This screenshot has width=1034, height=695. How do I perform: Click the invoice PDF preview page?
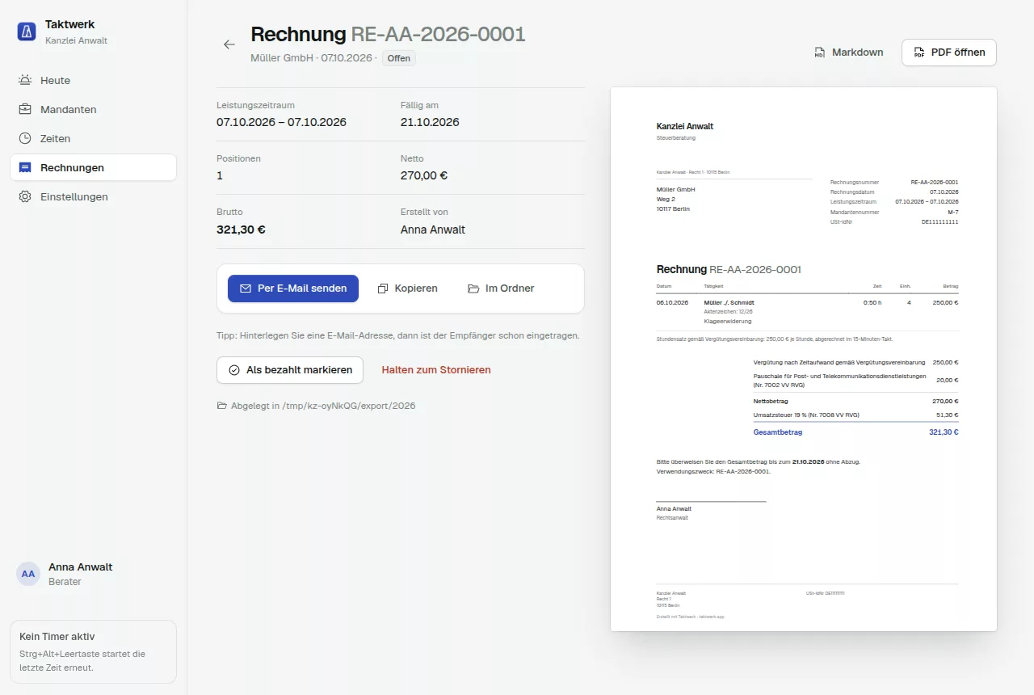pos(804,359)
